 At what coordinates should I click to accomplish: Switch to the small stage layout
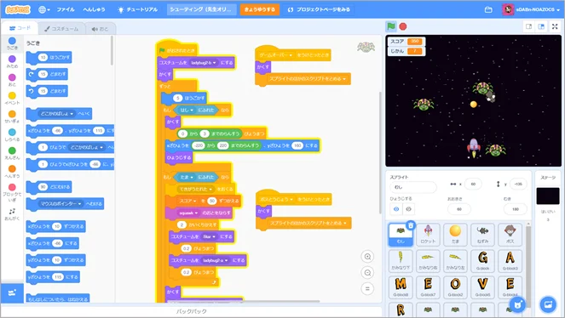[x=529, y=26]
